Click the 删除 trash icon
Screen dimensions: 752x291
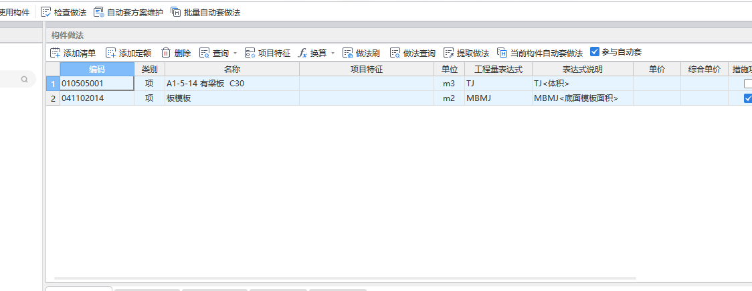pos(166,53)
